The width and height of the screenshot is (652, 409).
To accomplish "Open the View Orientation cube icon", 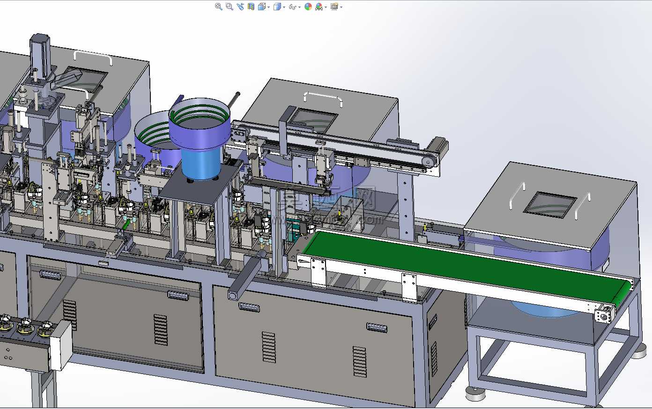I will (262, 7).
